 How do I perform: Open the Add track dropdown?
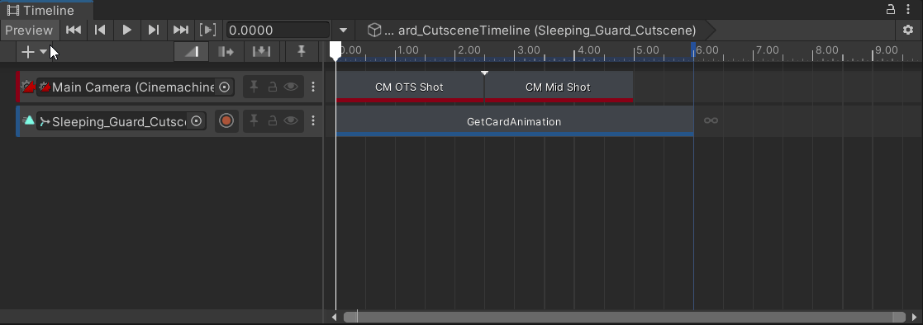34,52
